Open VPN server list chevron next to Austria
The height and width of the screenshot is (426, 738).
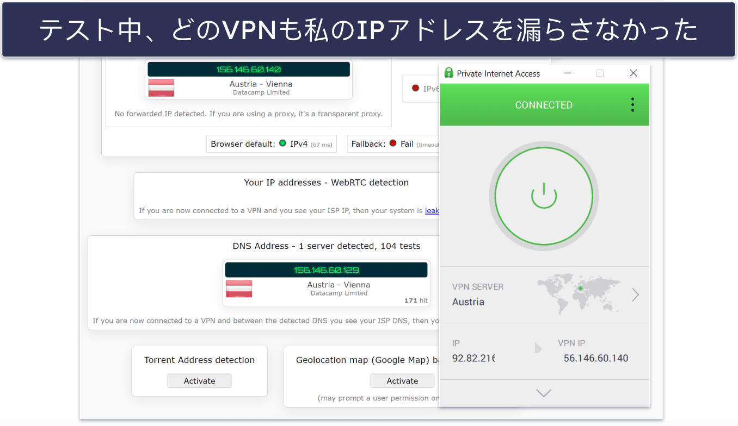pos(635,295)
